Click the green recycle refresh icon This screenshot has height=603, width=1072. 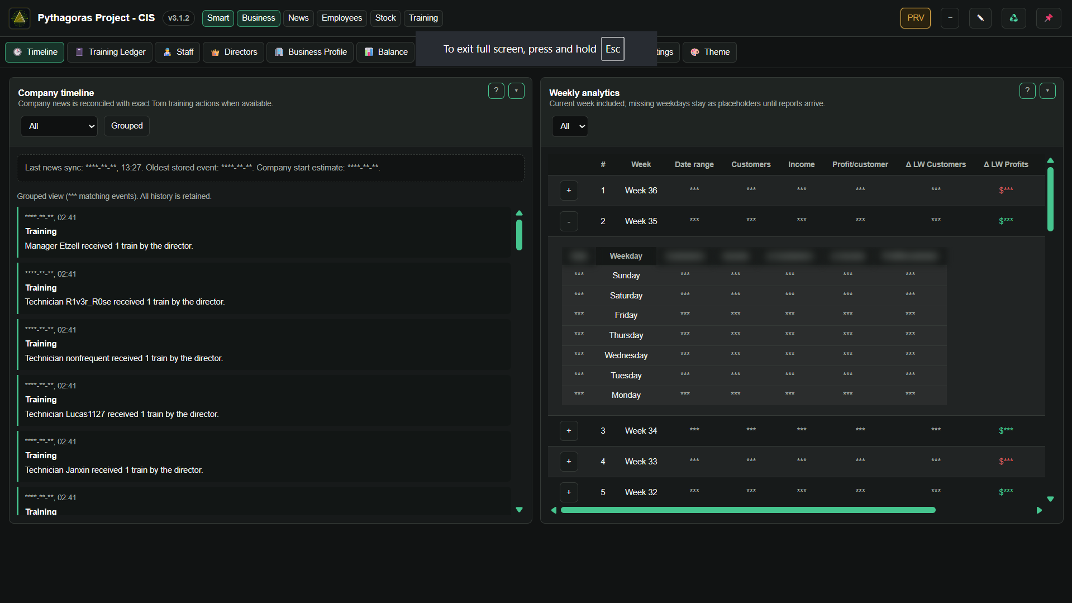pos(1013,18)
